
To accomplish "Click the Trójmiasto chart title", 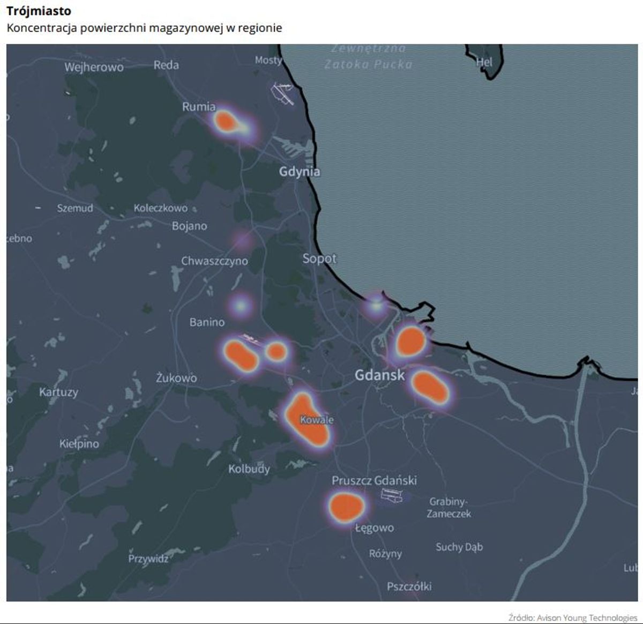I will pyautogui.click(x=39, y=11).
